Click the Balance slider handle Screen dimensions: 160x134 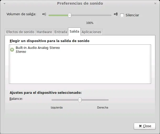pyautogui.click(x=80, y=100)
